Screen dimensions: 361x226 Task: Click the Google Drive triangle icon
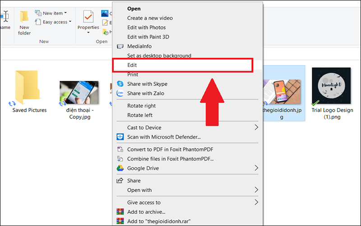coord(120,168)
